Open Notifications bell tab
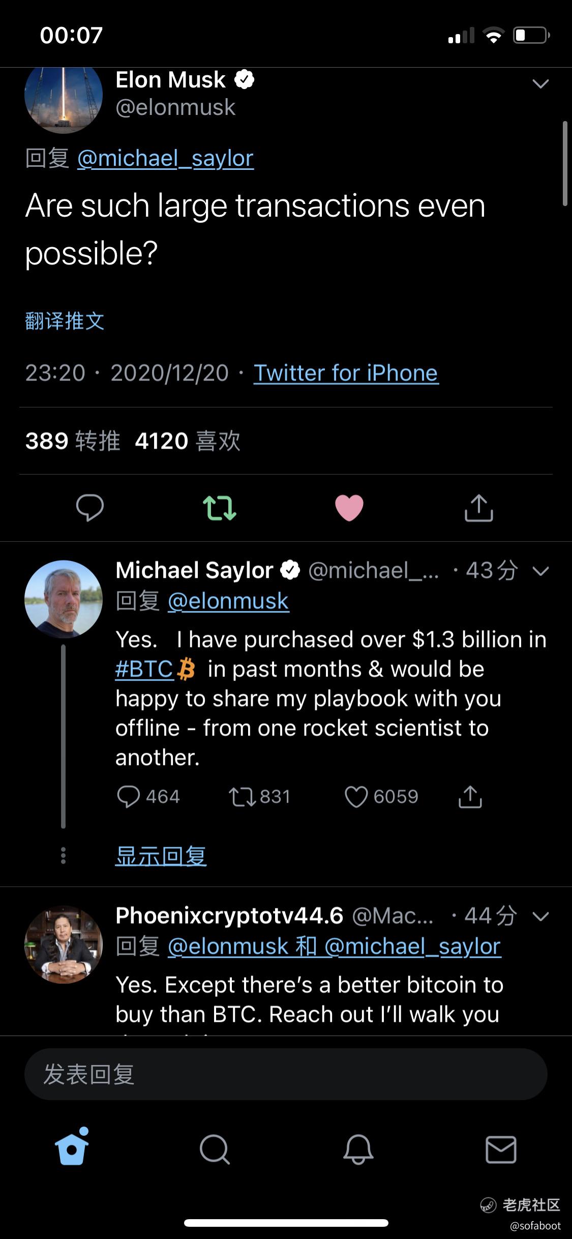The height and width of the screenshot is (1239, 572). pos(358,1149)
